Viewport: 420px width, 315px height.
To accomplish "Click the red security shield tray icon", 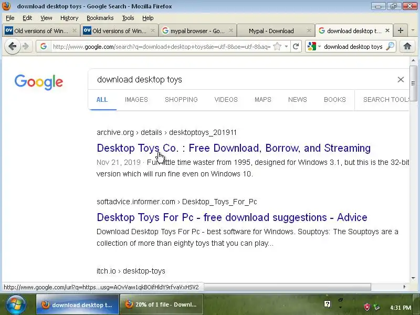I will [366, 307].
